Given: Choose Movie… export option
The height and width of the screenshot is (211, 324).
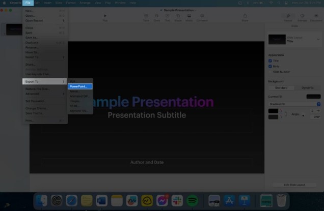Looking at the screenshot, I should point(80,92).
